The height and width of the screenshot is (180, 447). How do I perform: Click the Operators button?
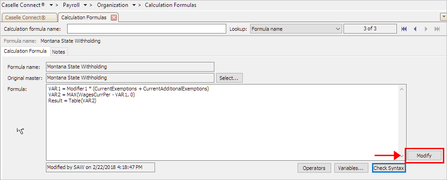314,168
